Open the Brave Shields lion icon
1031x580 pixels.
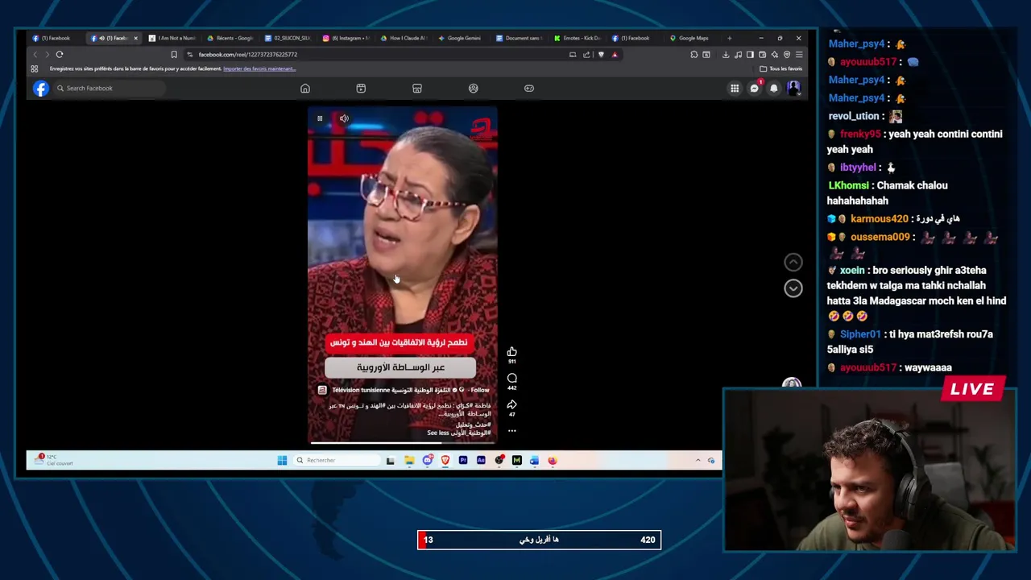coord(601,55)
